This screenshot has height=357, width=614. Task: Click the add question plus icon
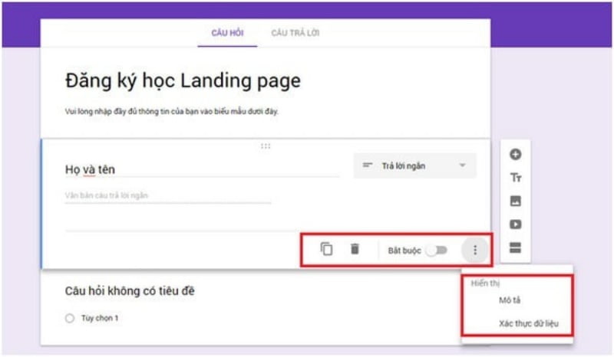pyautogui.click(x=516, y=154)
